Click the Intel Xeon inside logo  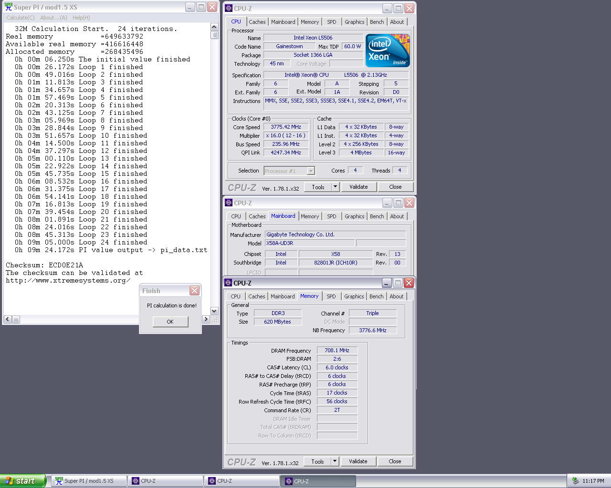tap(388, 50)
